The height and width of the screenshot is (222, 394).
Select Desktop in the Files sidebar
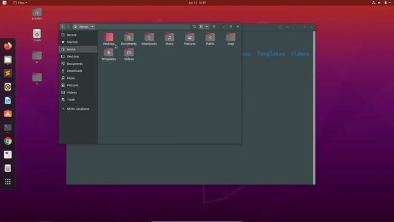[78, 56]
